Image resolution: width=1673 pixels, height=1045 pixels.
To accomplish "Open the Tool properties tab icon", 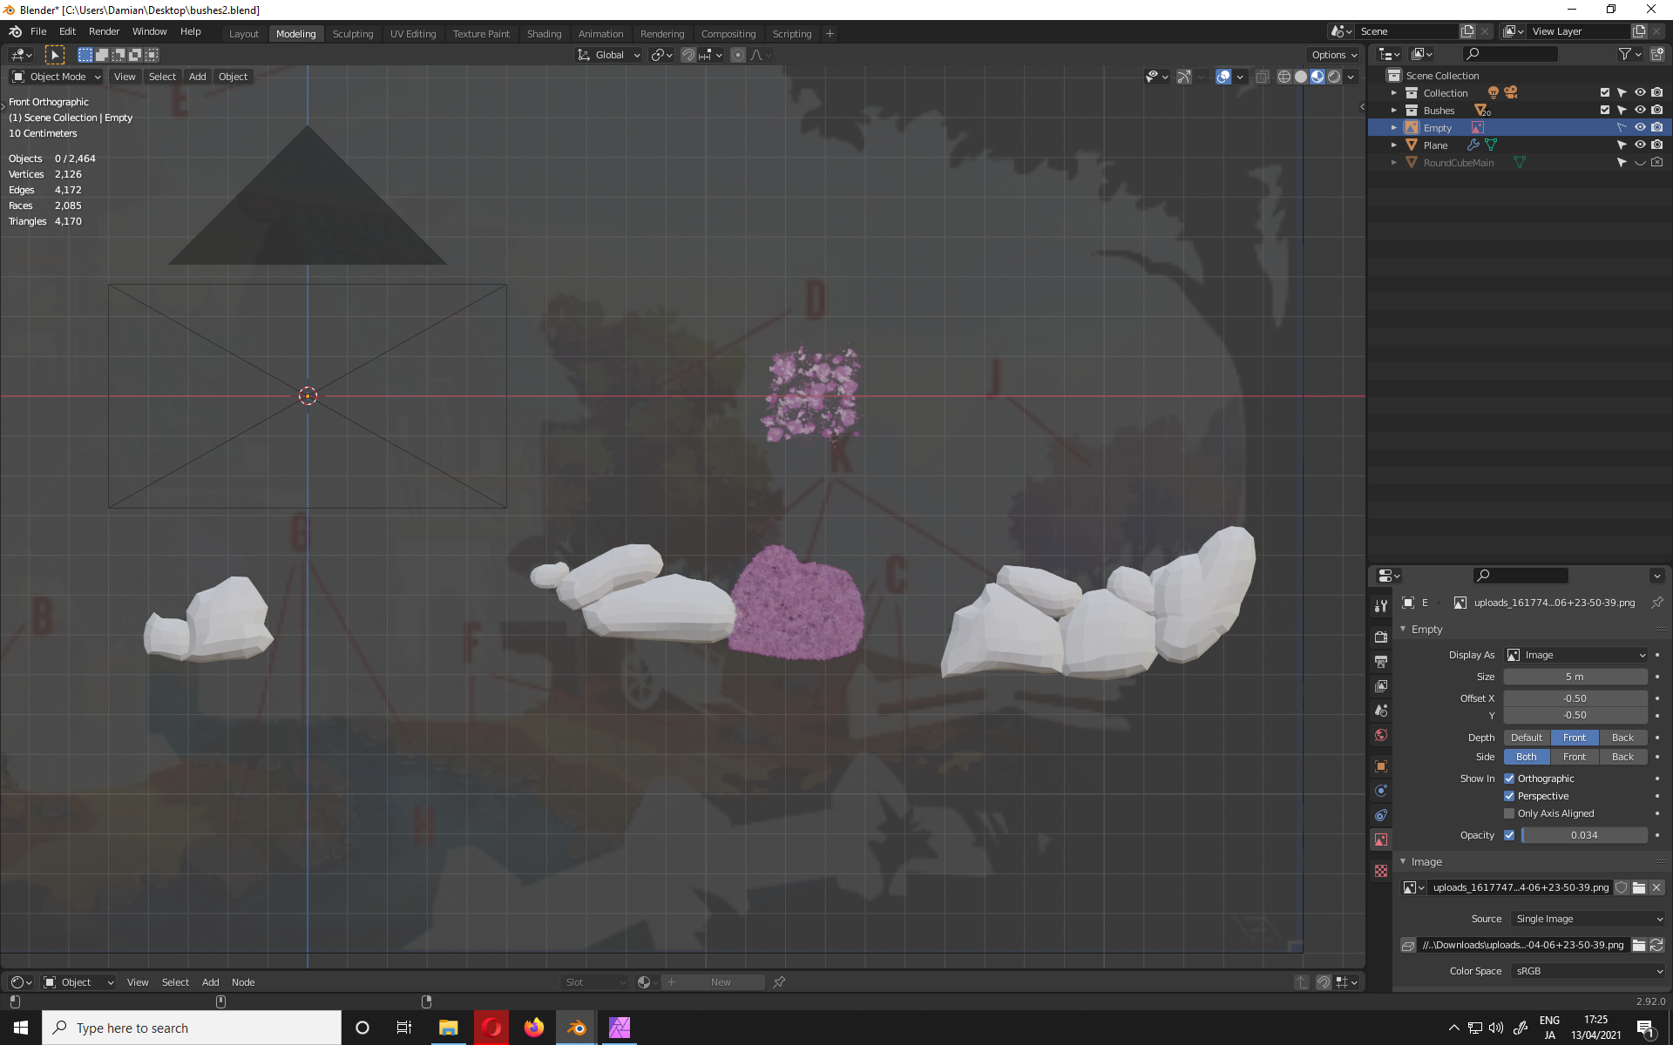I will point(1381,605).
